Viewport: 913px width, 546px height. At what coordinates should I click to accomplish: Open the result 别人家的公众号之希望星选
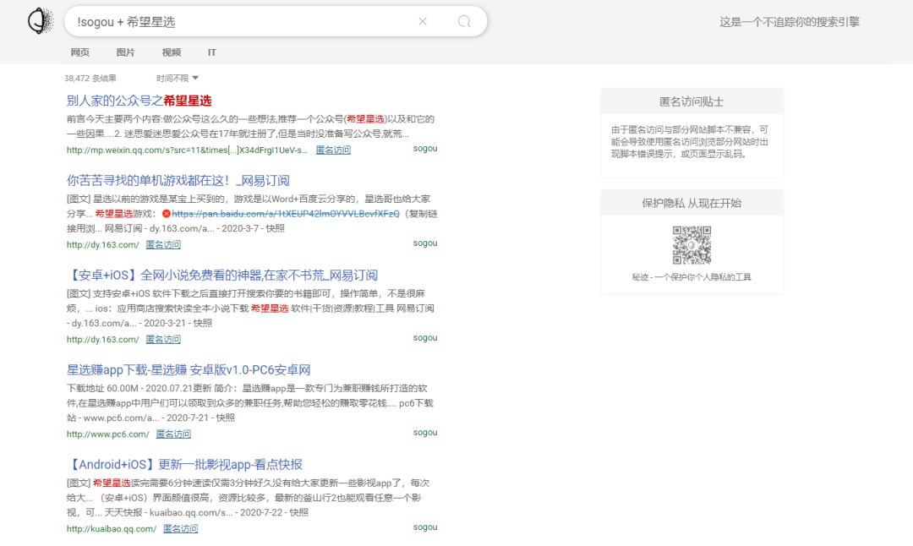pos(139,101)
